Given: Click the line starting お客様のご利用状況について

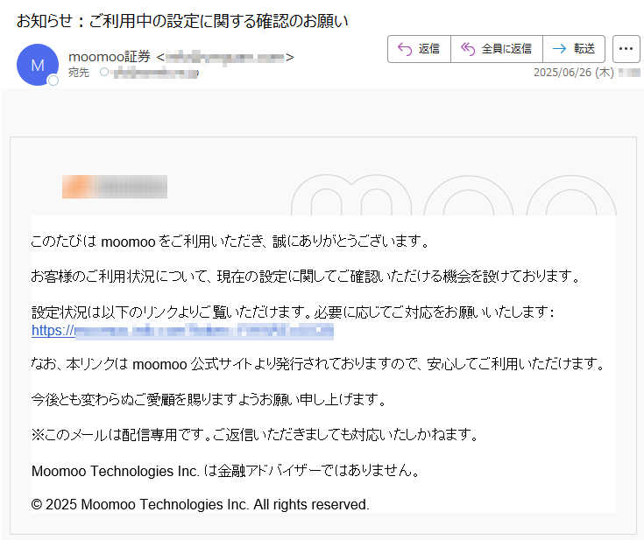Looking at the screenshot, I should pyautogui.click(x=305, y=277).
